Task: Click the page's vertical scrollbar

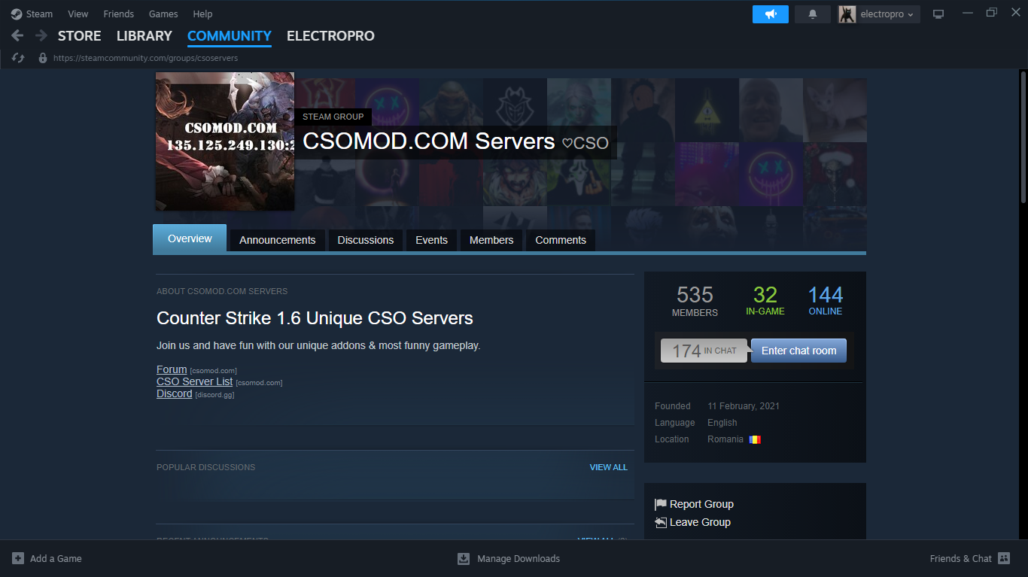Action: click(1023, 135)
